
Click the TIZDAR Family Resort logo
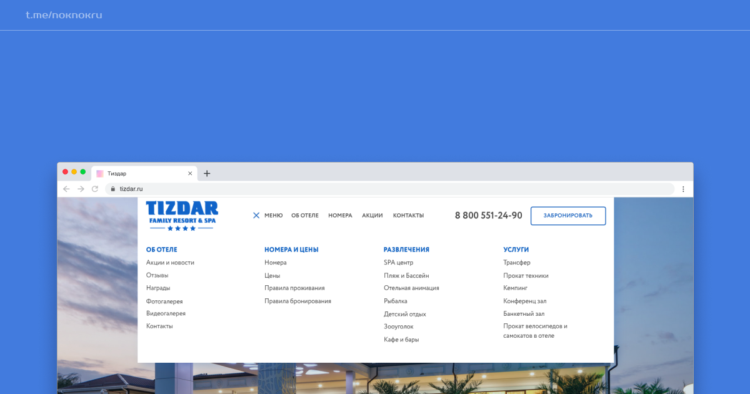point(182,216)
